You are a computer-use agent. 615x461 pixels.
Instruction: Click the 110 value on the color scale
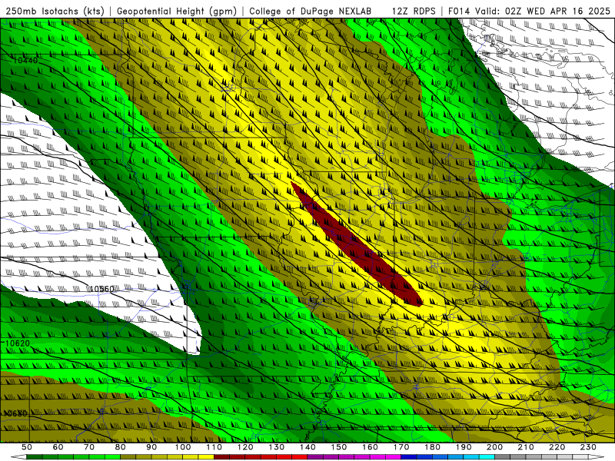[x=214, y=447]
